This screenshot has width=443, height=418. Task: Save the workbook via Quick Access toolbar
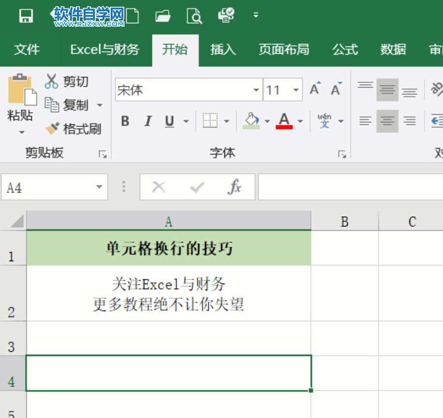coord(26,15)
